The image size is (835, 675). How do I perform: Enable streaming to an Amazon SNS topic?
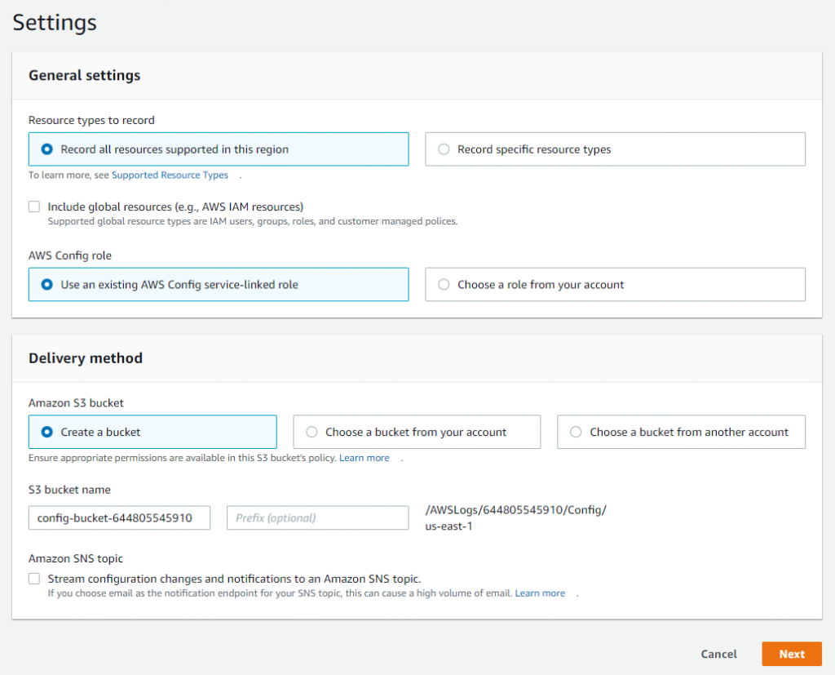[34, 579]
